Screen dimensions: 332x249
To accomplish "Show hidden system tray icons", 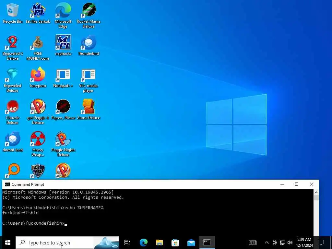I will point(267,243).
